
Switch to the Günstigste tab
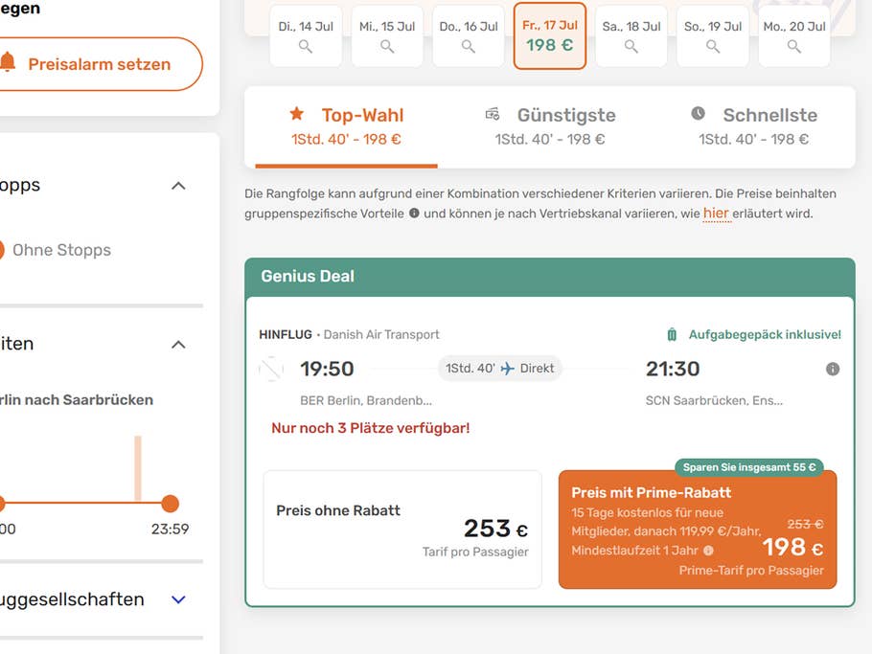550,126
